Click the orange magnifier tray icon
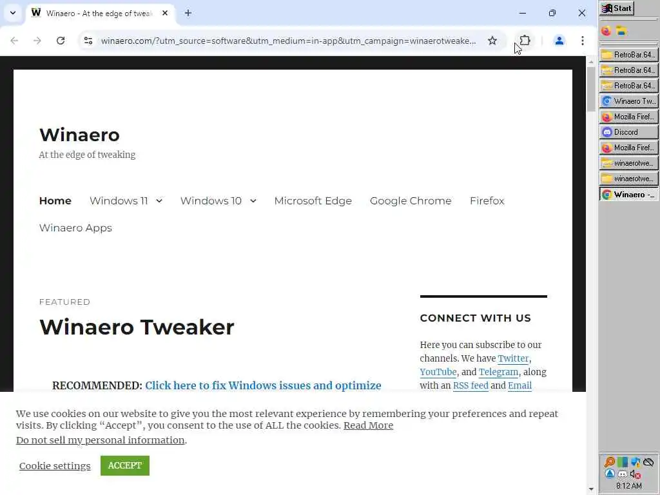The image size is (660, 495). [610, 462]
